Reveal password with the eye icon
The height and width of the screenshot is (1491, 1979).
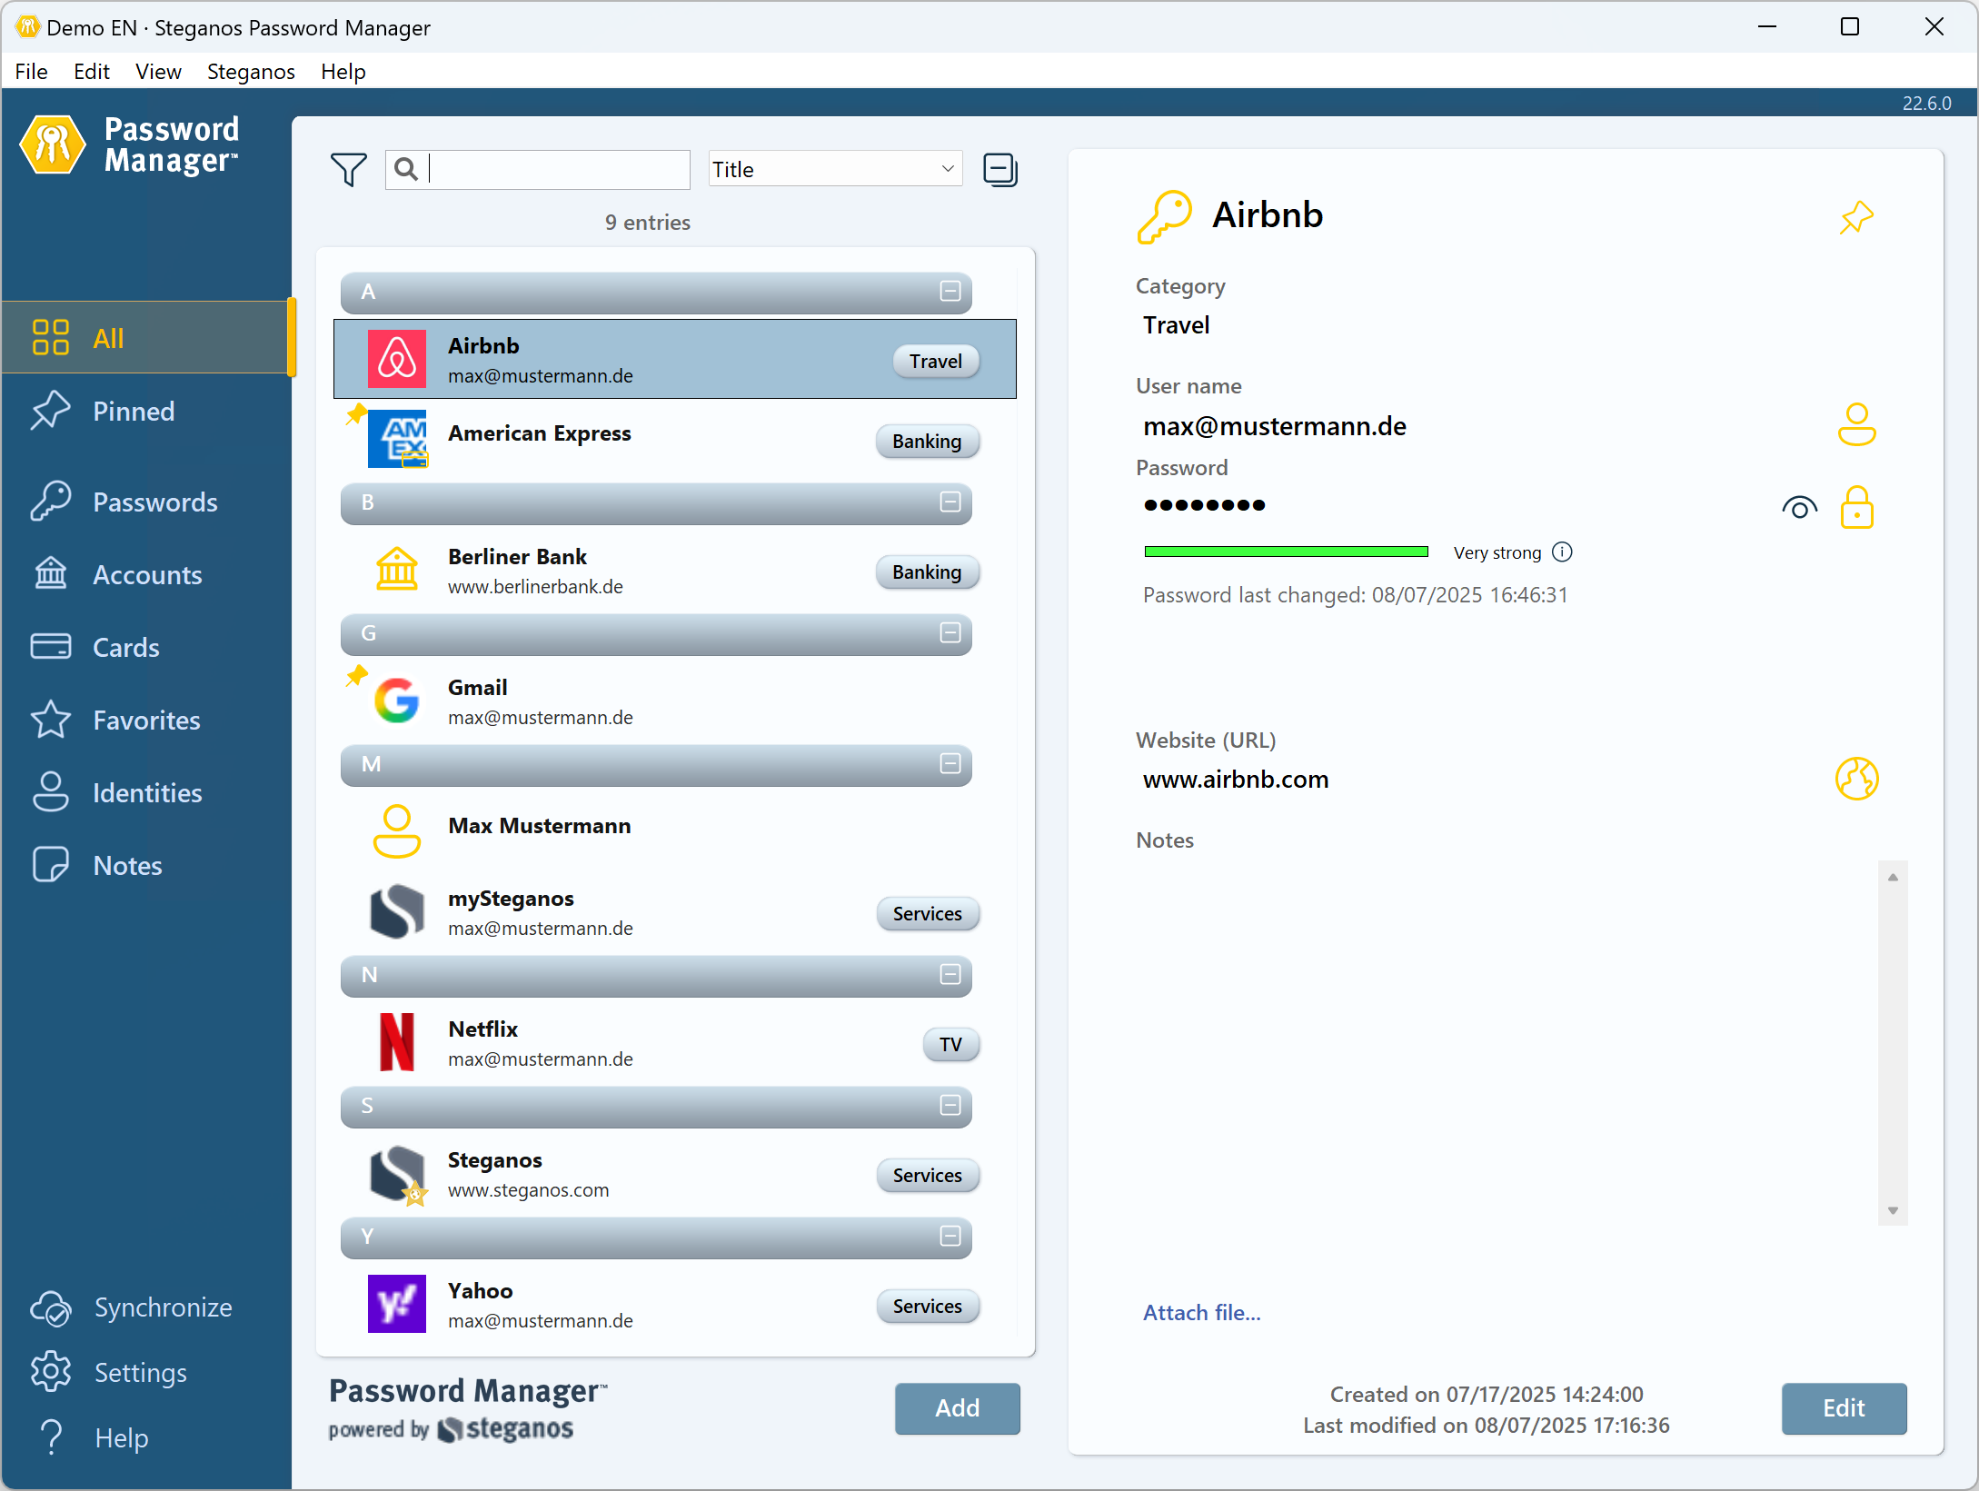click(x=1799, y=507)
